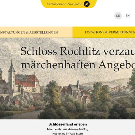Open Veranstaltungen & Ausstellungen menu
The height and width of the screenshot is (135, 135).
[x=36, y=32]
